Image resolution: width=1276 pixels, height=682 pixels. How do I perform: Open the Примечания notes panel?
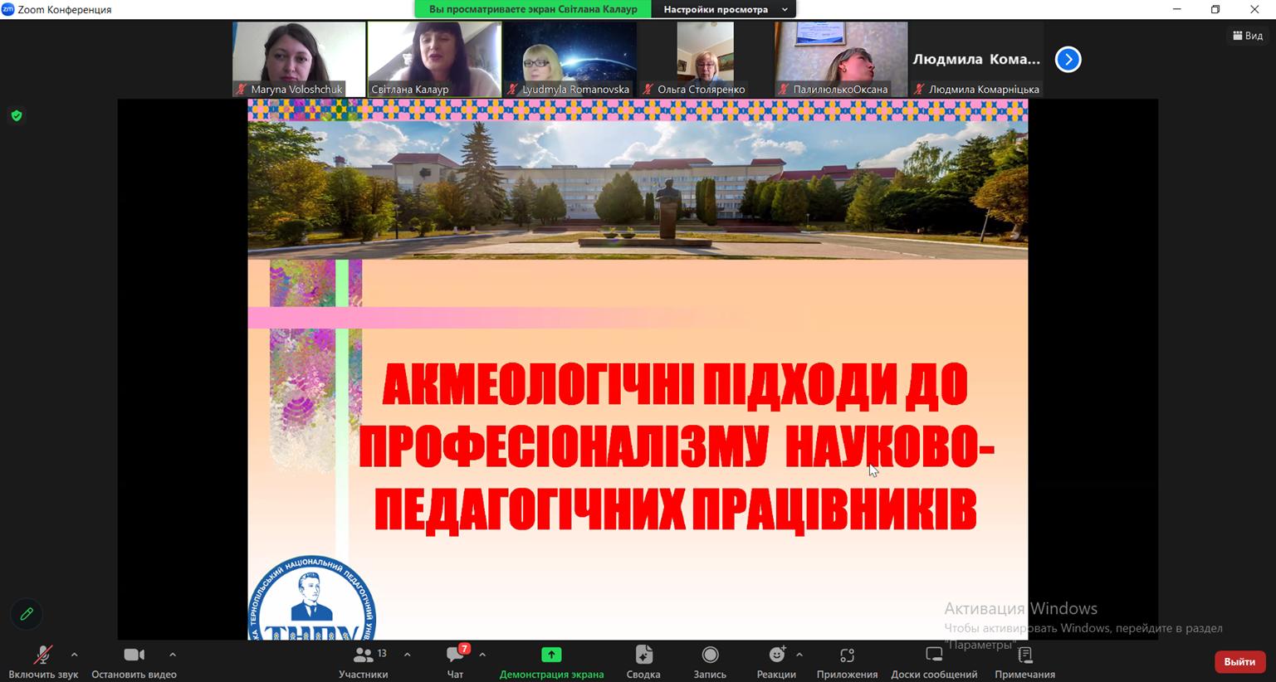(1024, 661)
